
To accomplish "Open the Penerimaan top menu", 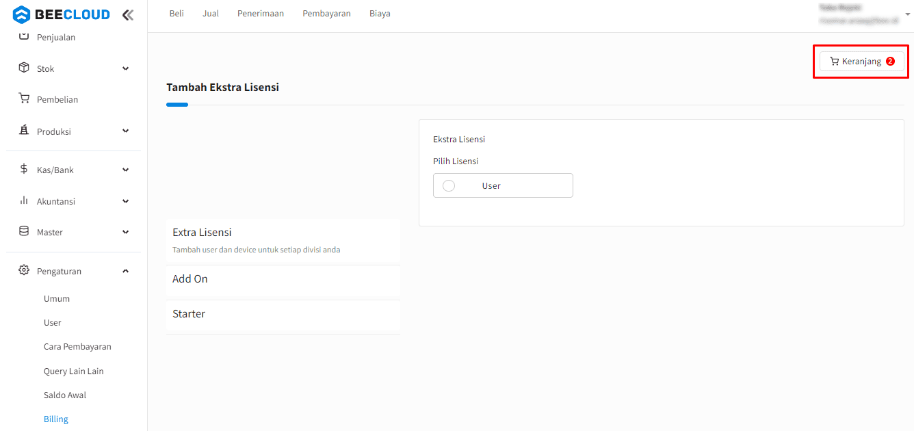I will tap(261, 14).
